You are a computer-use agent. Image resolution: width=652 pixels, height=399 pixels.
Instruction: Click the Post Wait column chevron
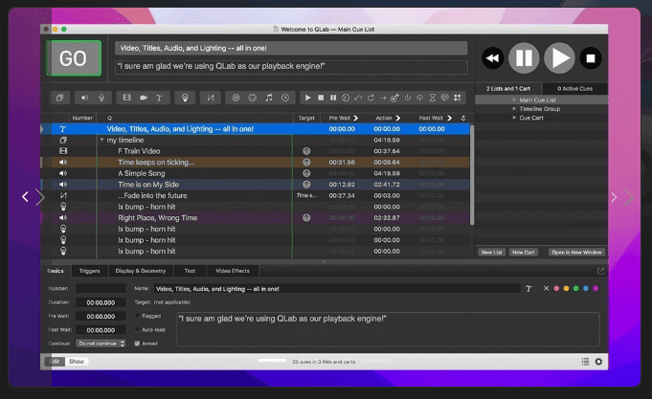tap(449, 118)
